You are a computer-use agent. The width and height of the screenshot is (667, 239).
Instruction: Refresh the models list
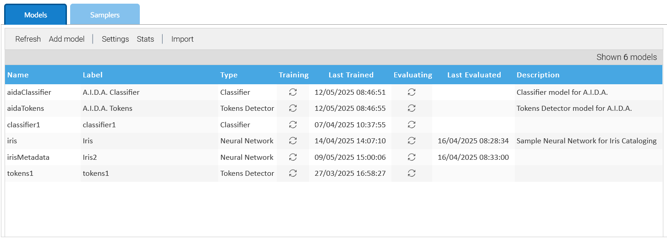[x=28, y=39]
